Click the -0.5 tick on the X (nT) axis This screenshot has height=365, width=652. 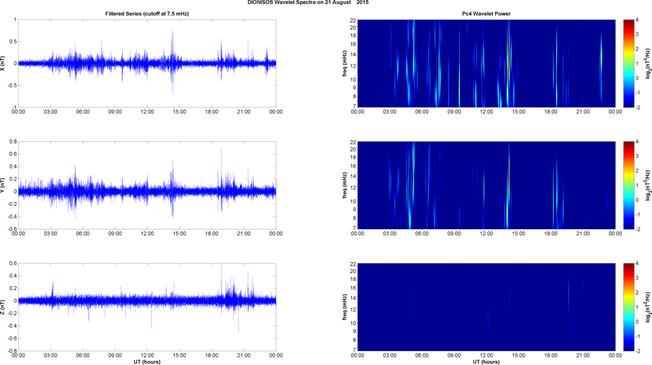pos(12,85)
